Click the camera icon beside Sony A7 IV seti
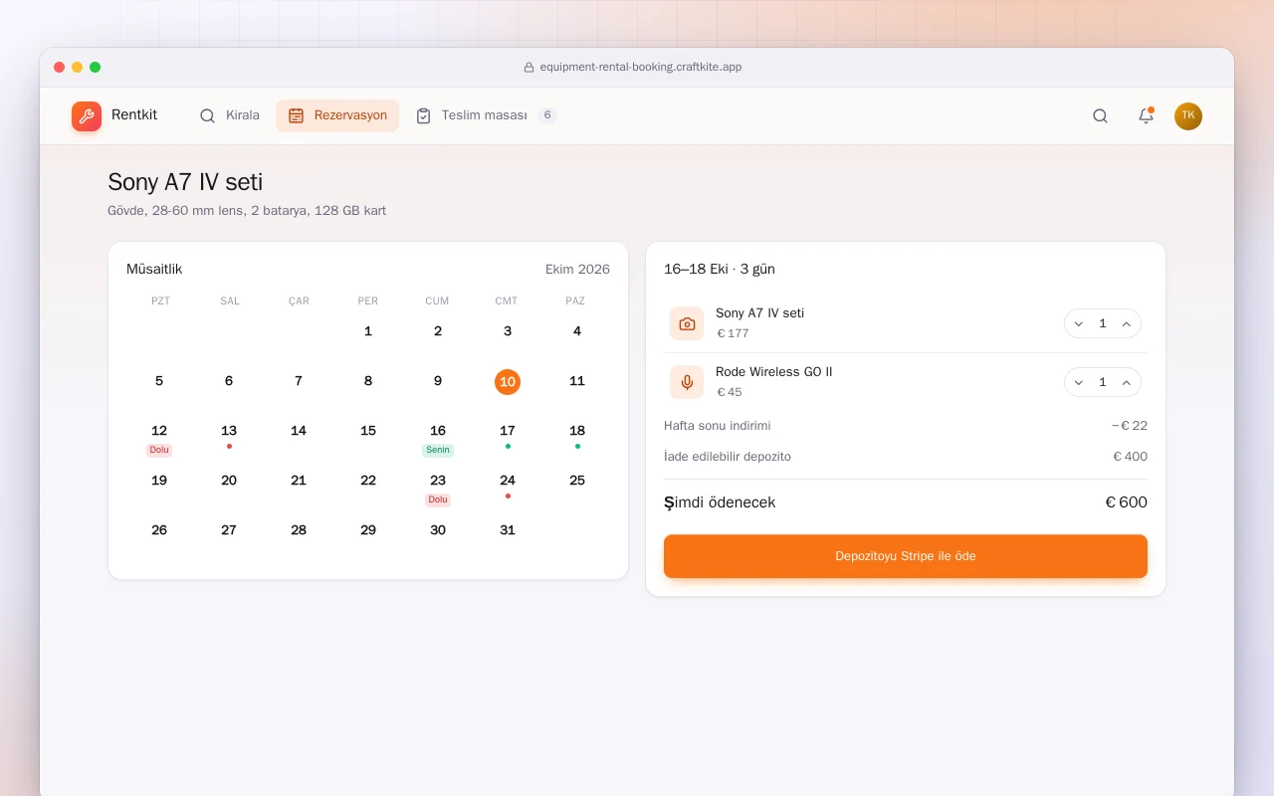Viewport: 1274px width, 796px height. coord(687,323)
